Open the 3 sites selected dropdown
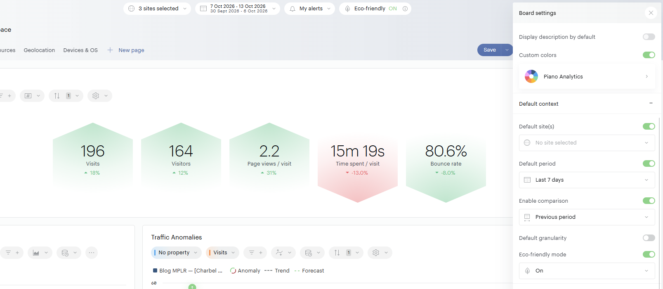 157,9
